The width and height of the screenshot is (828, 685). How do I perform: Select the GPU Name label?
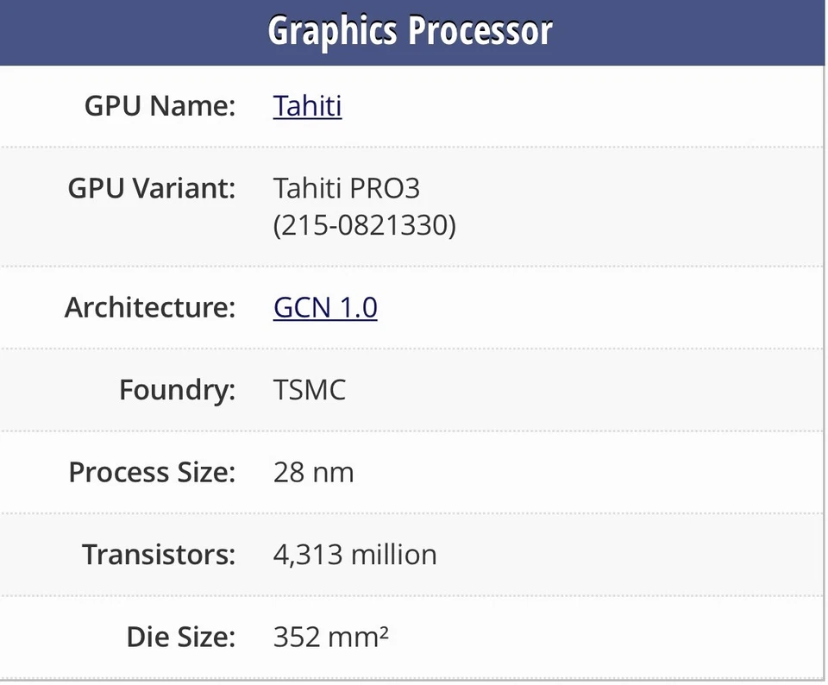click(160, 105)
